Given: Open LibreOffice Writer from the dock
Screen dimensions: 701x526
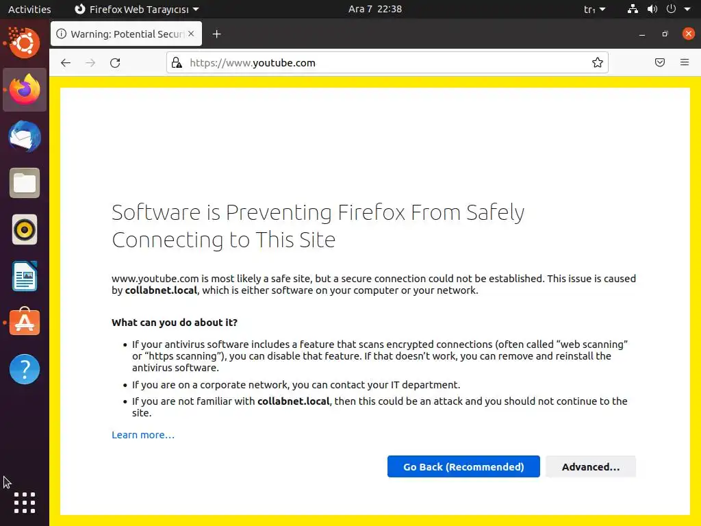Looking at the screenshot, I should 25,276.
